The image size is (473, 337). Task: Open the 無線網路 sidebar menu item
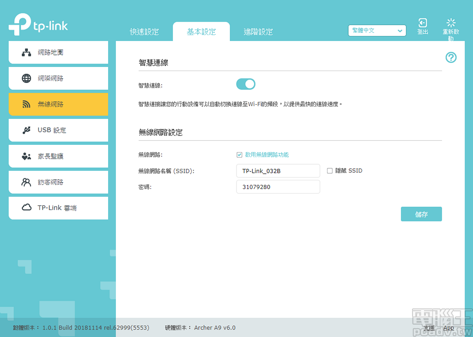[59, 104]
